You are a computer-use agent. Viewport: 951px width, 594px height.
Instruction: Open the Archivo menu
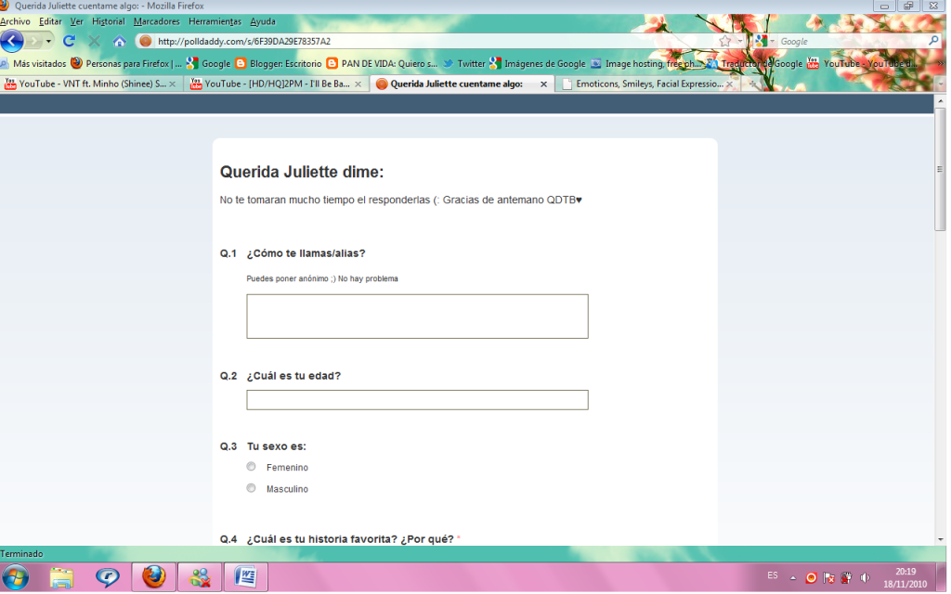tap(15, 21)
